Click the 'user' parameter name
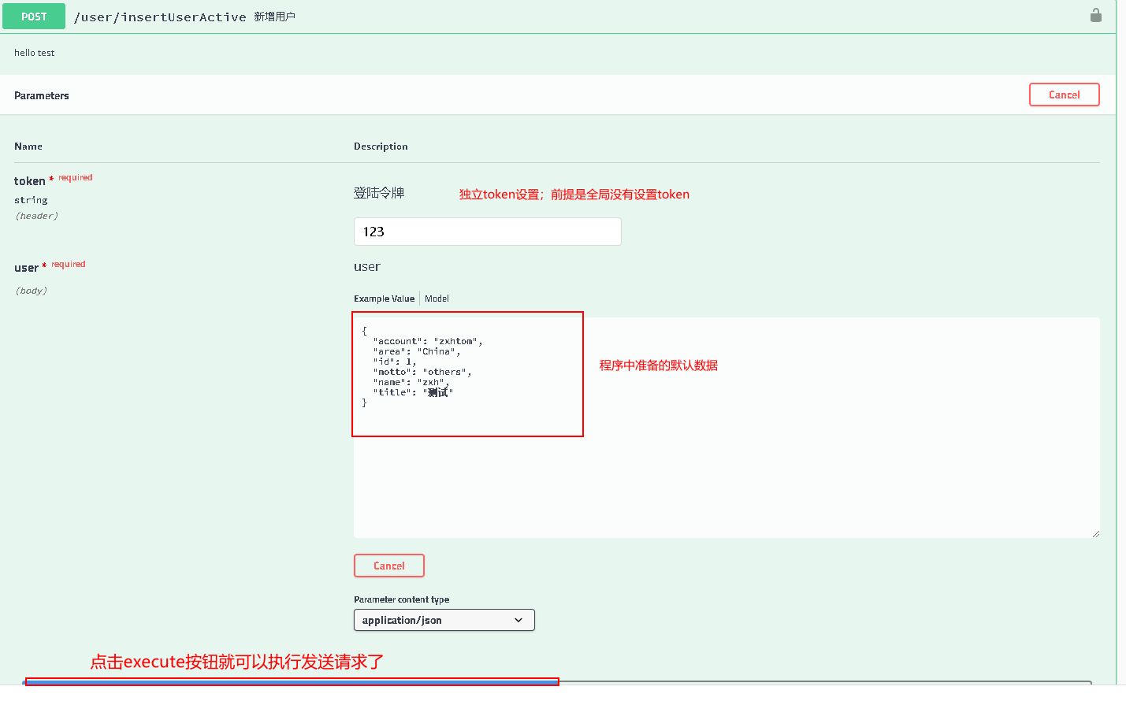Viewport: 1126px width, 716px height. point(26,268)
